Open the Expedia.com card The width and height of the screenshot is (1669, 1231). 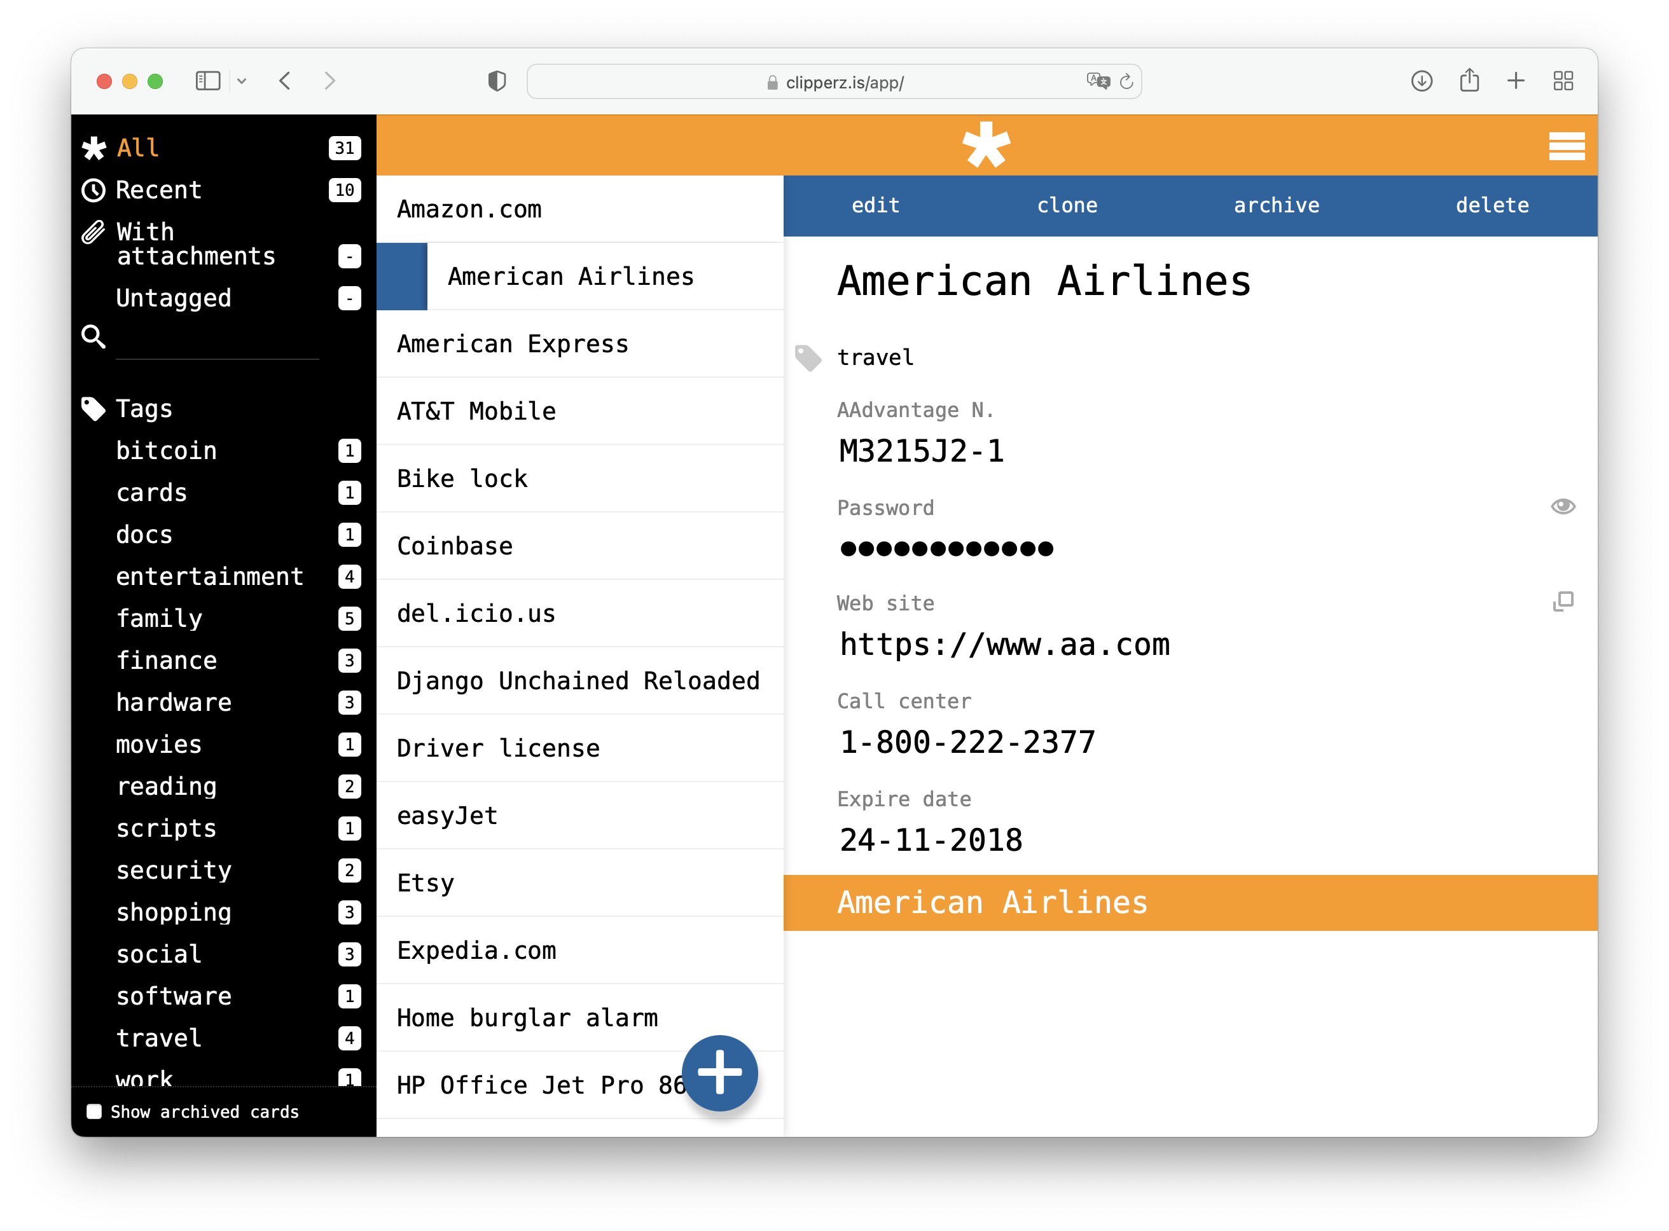(580, 951)
